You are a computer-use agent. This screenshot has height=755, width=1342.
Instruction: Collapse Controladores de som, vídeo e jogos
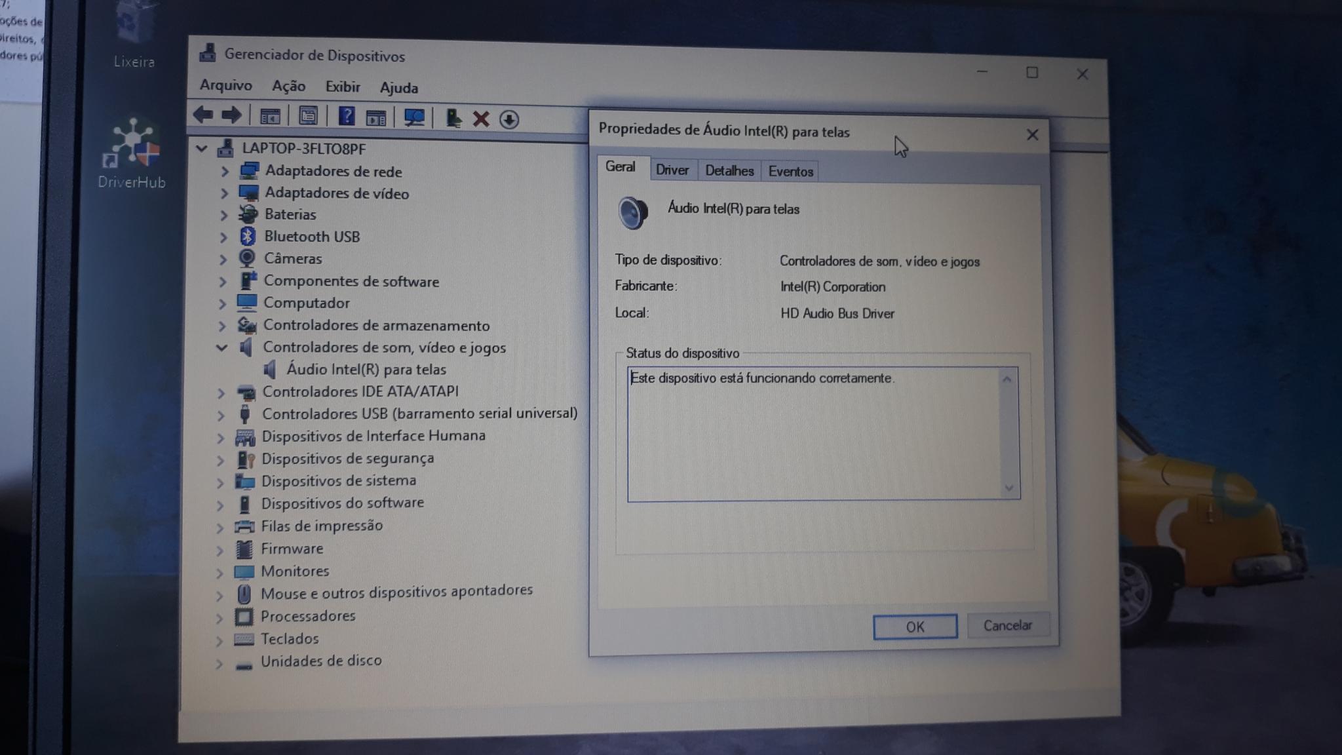click(x=221, y=347)
